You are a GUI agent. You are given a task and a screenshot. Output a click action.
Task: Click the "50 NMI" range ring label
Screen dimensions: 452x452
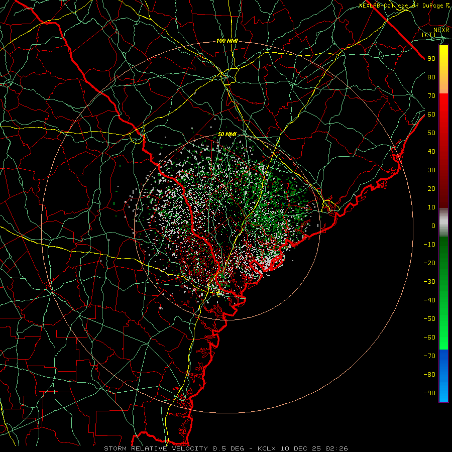227,134
